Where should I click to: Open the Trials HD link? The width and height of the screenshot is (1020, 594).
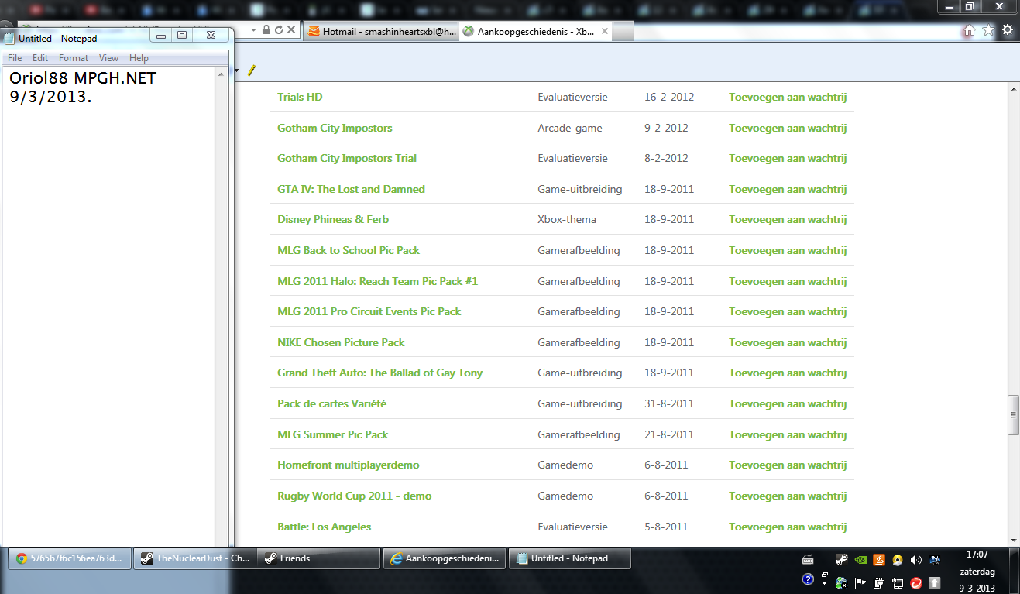[x=300, y=97]
